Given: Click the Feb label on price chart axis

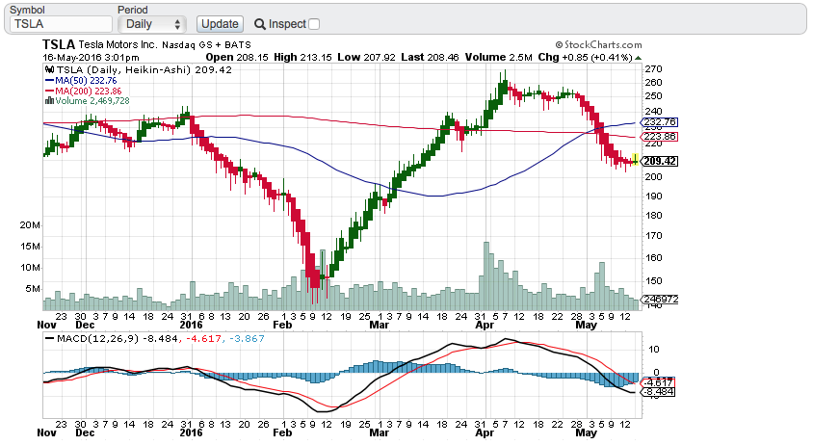Looking at the screenshot, I should (282, 326).
